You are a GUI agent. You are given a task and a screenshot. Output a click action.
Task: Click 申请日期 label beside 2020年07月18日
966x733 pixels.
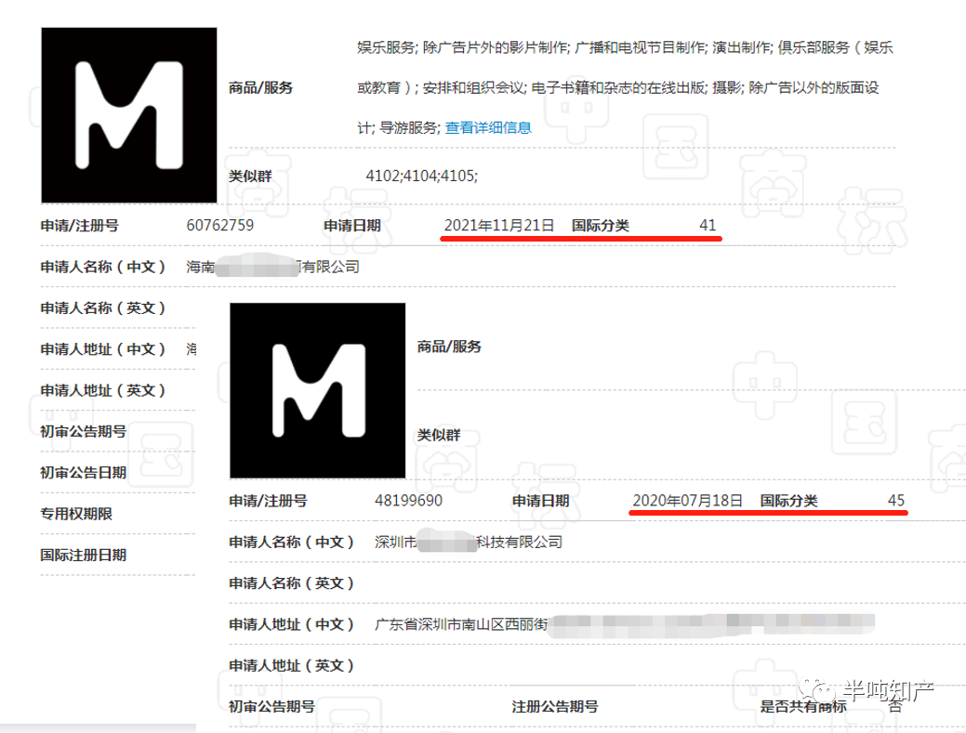coord(541,501)
